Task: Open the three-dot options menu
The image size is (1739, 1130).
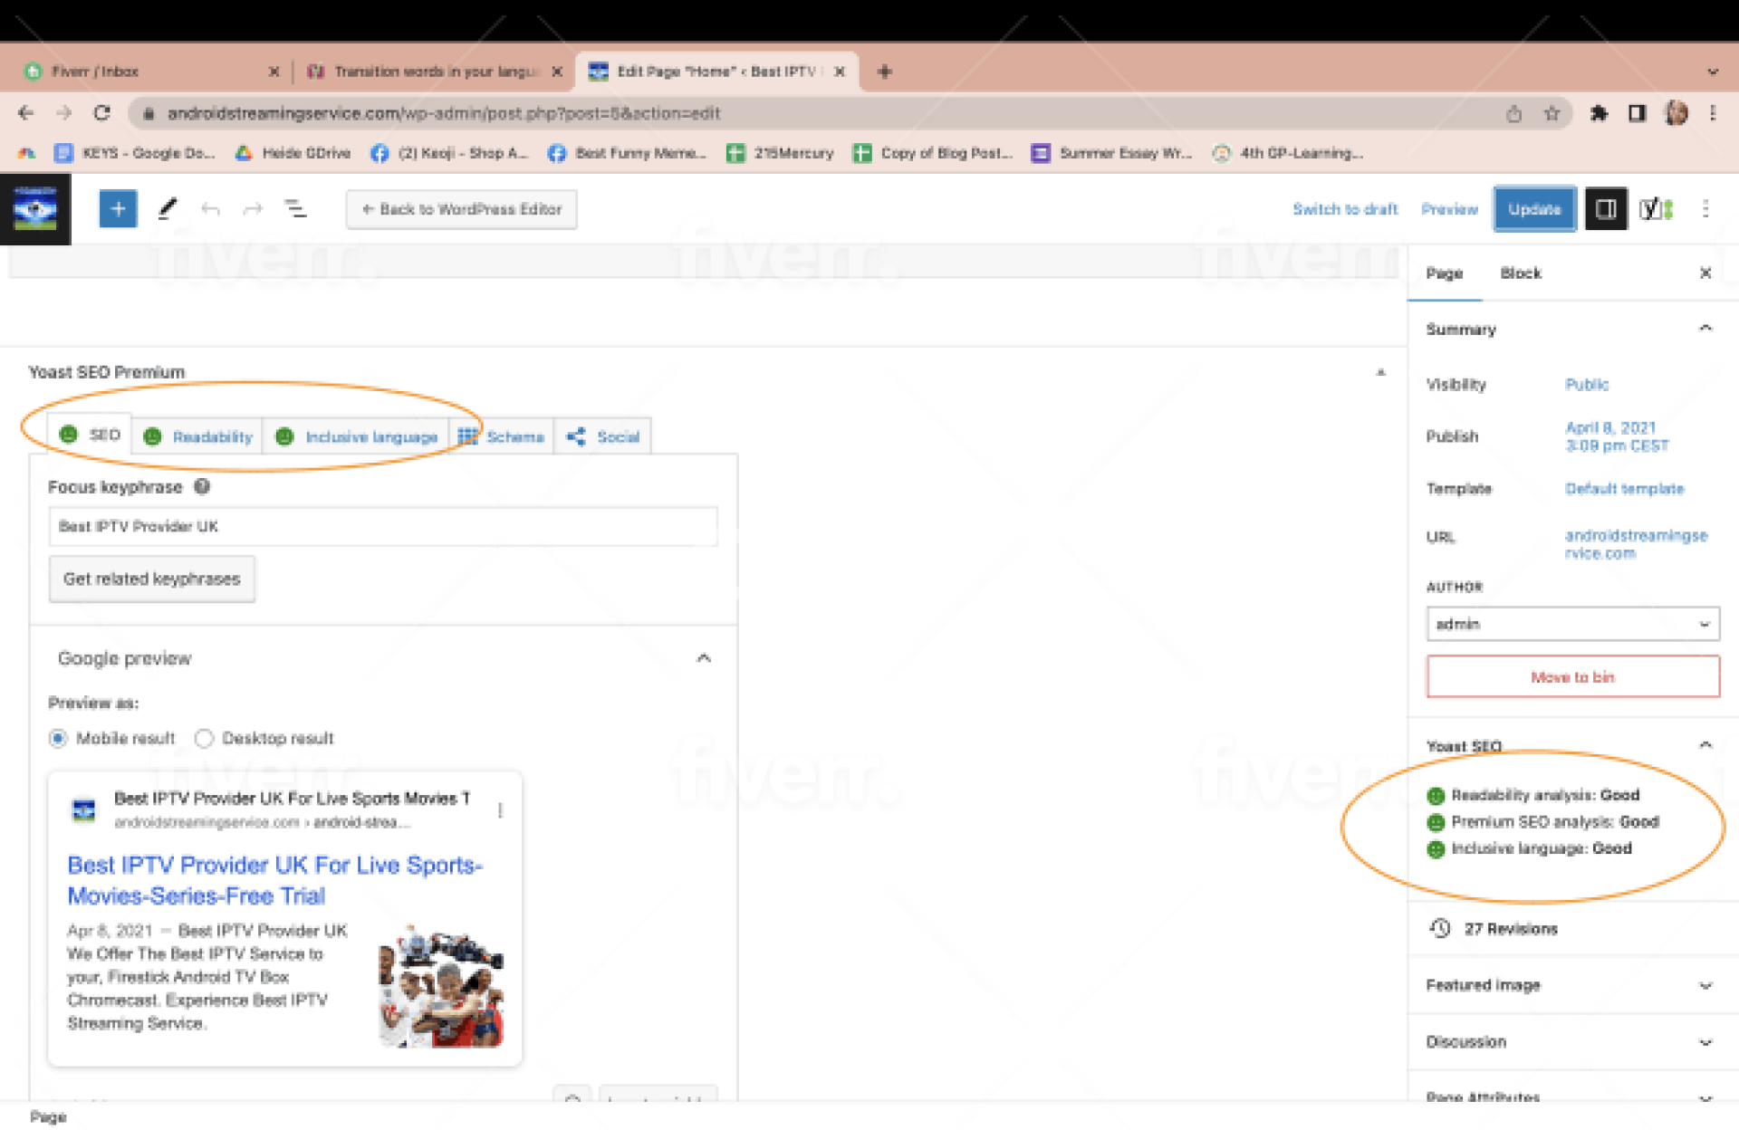Action: click(1705, 209)
